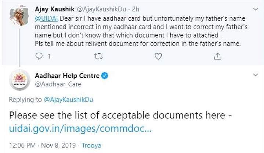This screenshot has height=153, width=264.
Task: Click the reply count number 1
Action: [x=48, y=56]
